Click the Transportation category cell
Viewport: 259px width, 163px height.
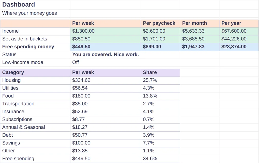click(x=35, y=104)
